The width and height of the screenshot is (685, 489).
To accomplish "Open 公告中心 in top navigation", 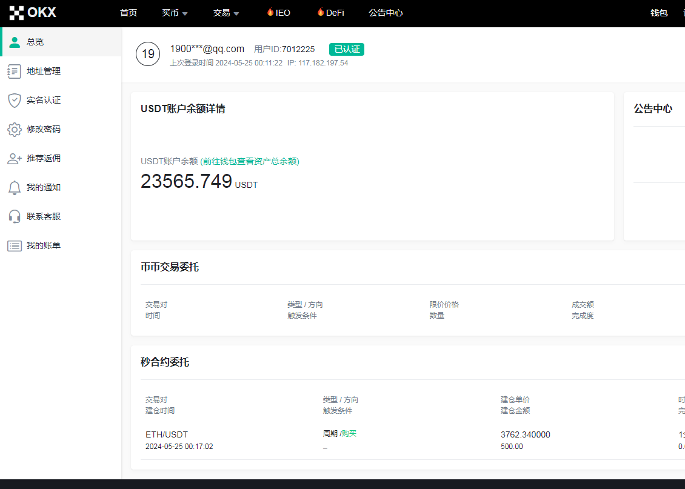I will coord(386,13).
